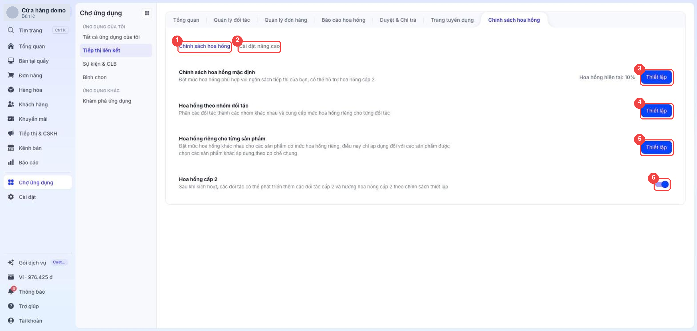Select the Duyệt & Chi trả tab
Screen dimensions: 697x331
click(398, 20)
